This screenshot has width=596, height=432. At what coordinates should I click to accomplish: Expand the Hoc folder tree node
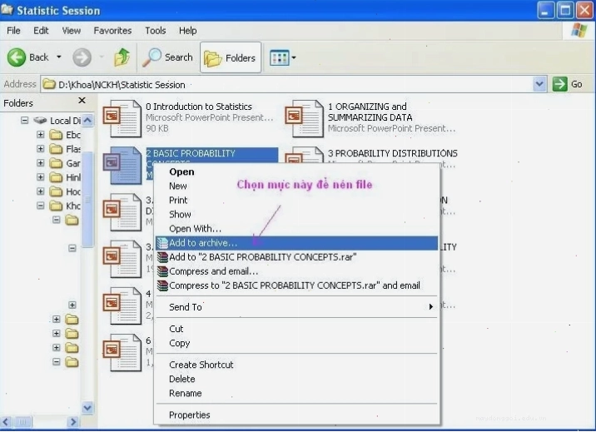pos(40,191)
